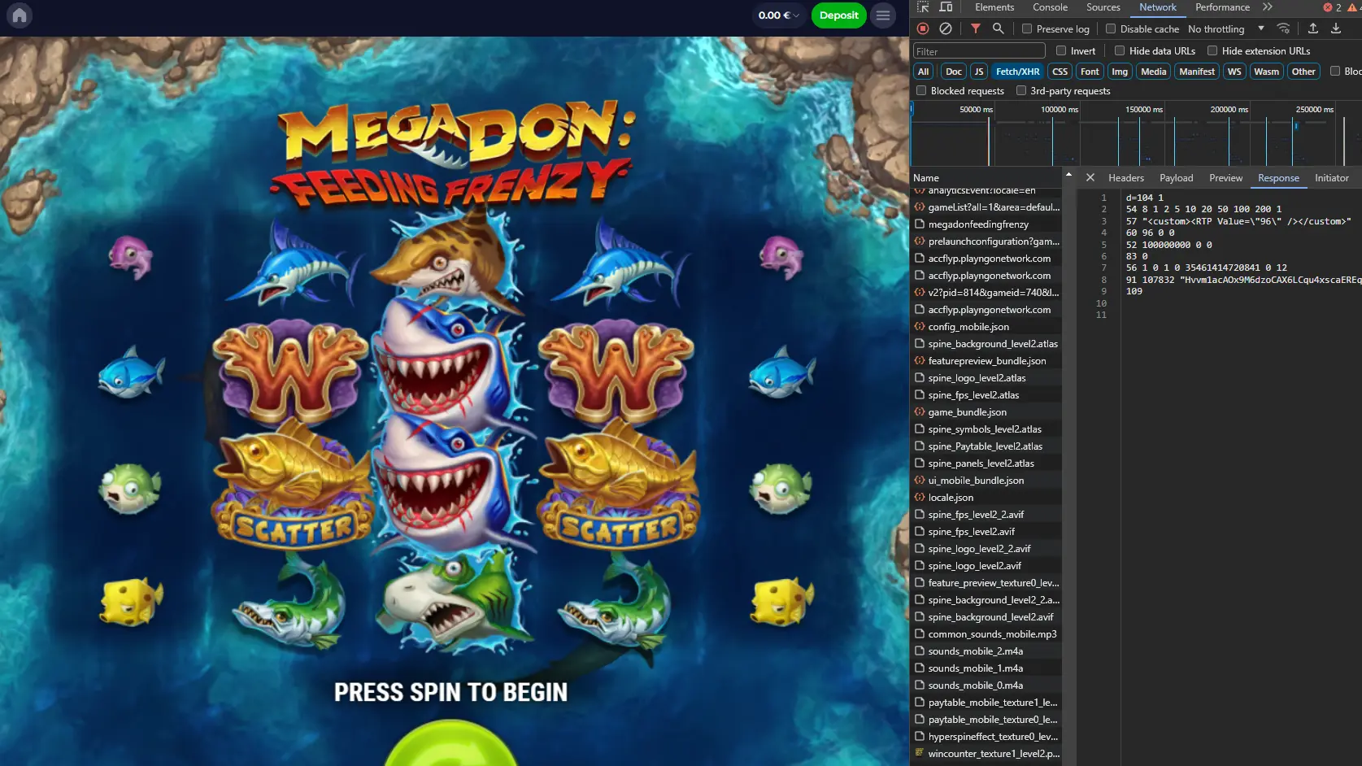Check Hide data URLs
This screenshot has width=1362, height=766.
coord(1120,50)
